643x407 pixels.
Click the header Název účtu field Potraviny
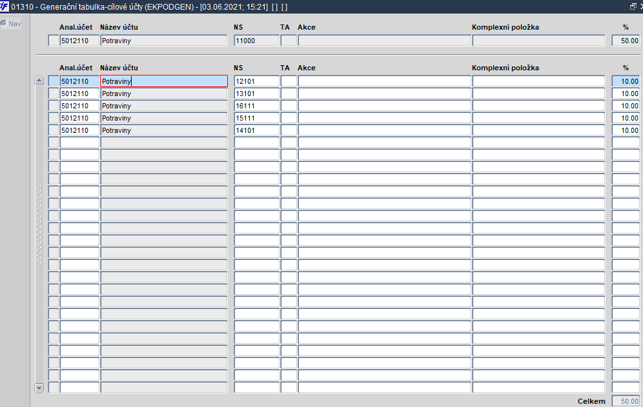(x=163, y=41)
